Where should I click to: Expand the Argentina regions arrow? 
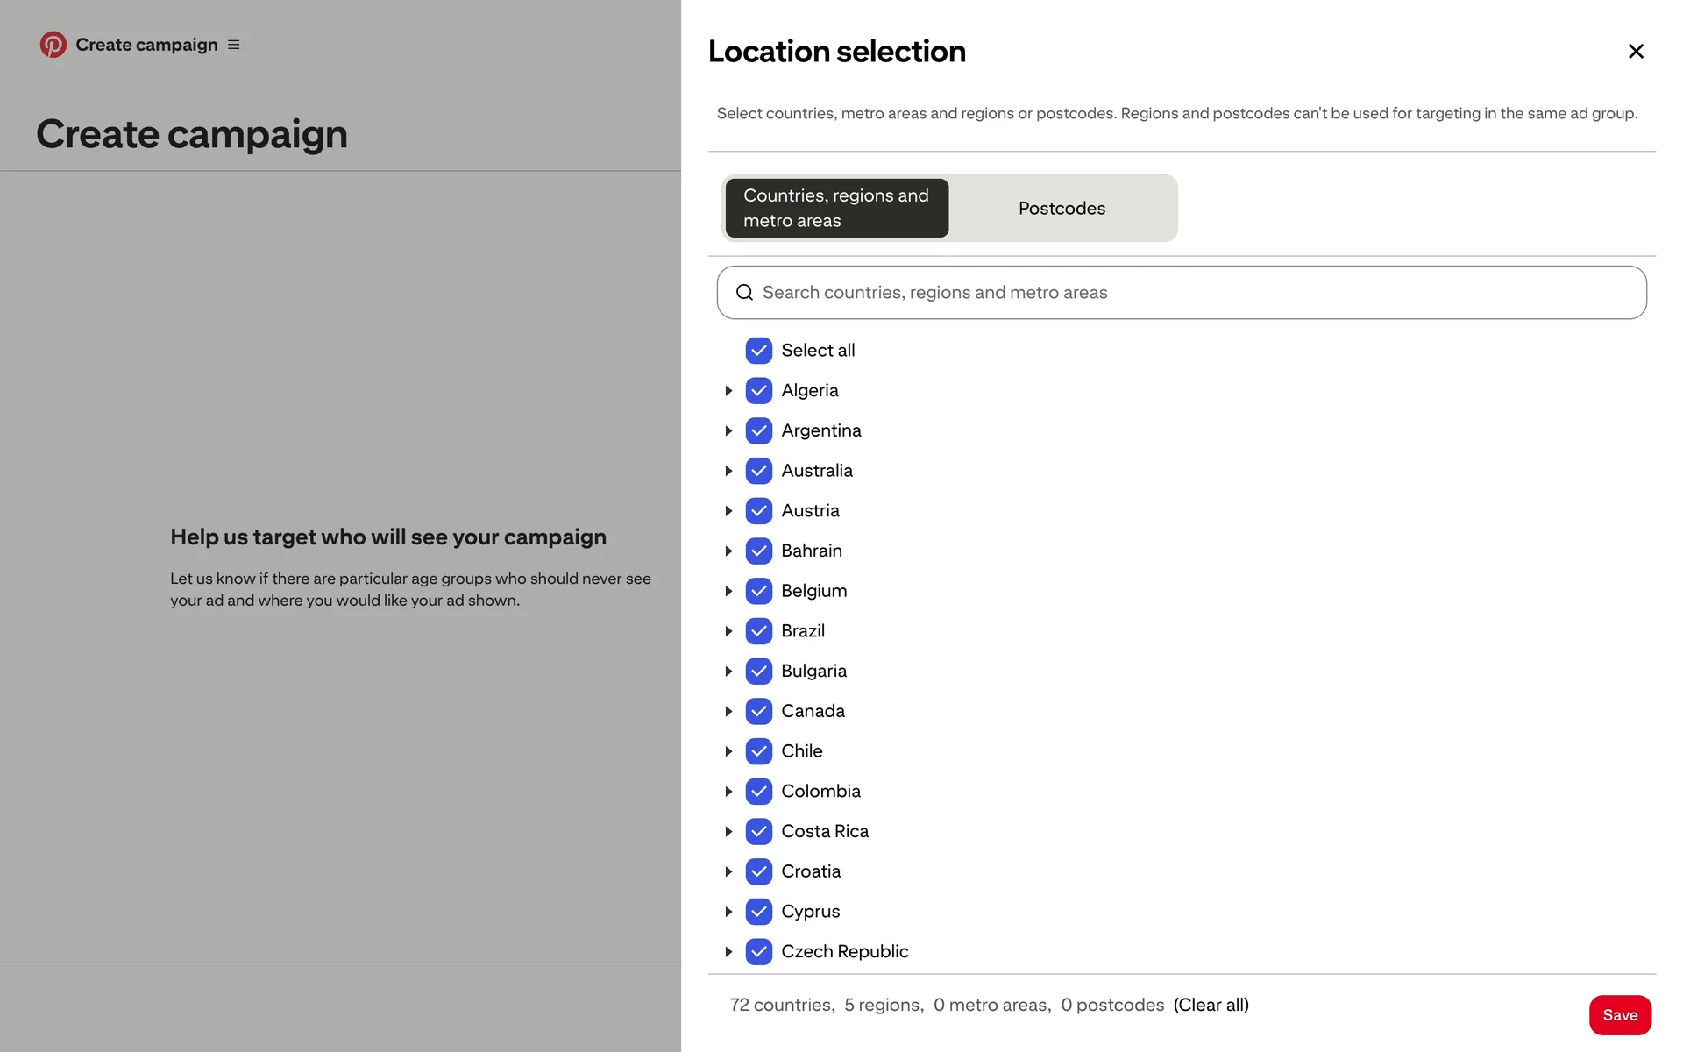point(728,430)
